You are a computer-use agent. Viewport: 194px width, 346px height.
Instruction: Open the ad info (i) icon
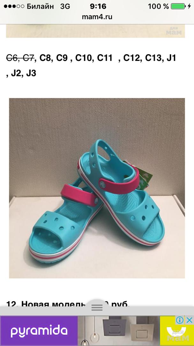point(180,320)
